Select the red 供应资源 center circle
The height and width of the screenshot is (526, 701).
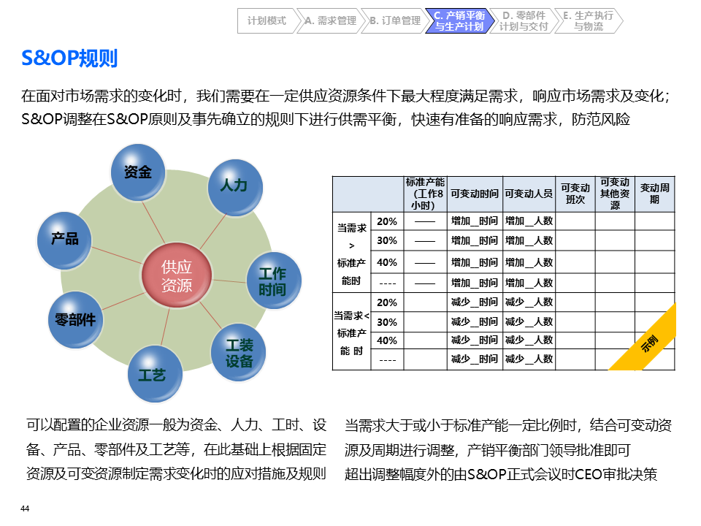[177, 275]
